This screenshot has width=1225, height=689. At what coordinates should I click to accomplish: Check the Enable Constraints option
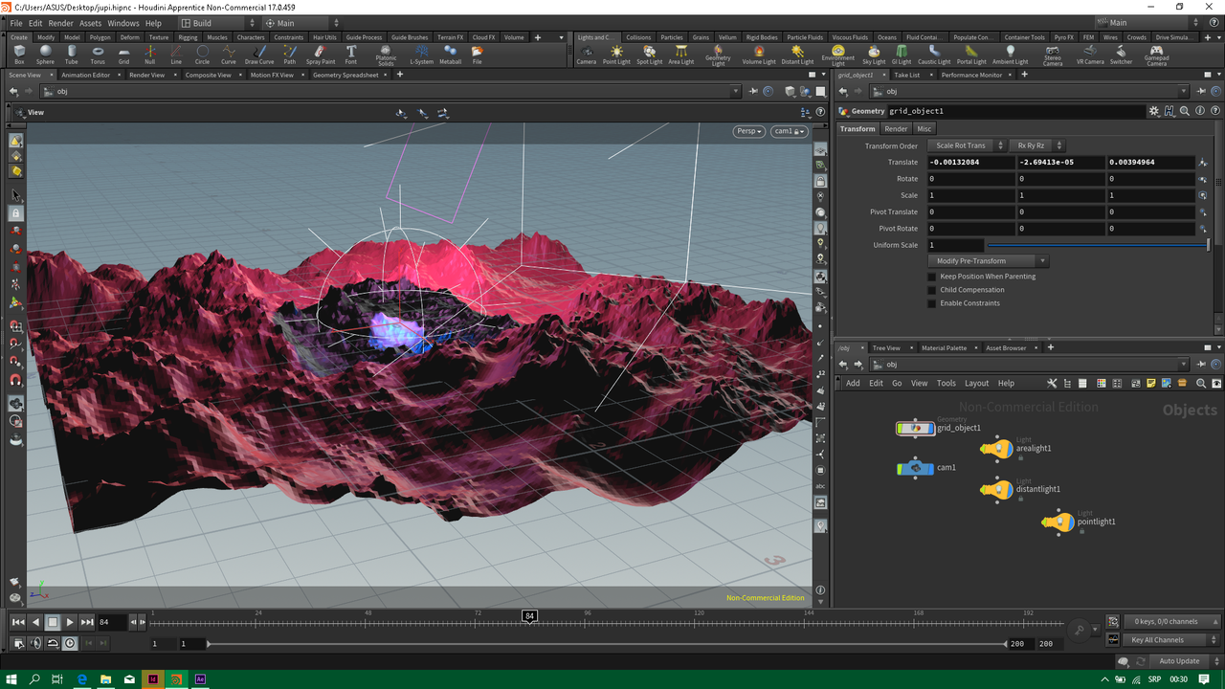tap(932, 303)
